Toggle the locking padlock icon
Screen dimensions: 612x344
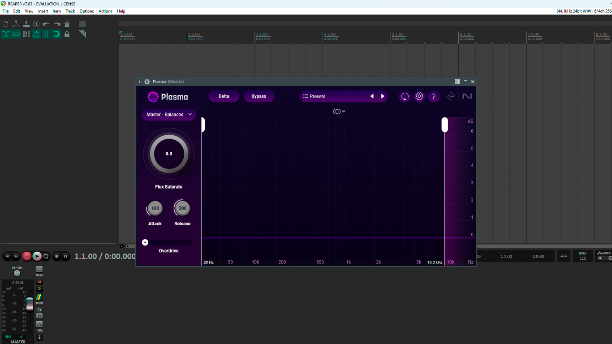(x=67, y=34)
